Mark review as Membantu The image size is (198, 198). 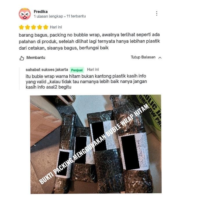[x=36, y=57]
